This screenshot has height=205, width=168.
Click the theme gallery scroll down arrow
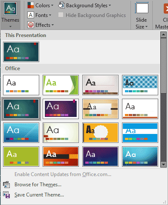coord(163,165)
